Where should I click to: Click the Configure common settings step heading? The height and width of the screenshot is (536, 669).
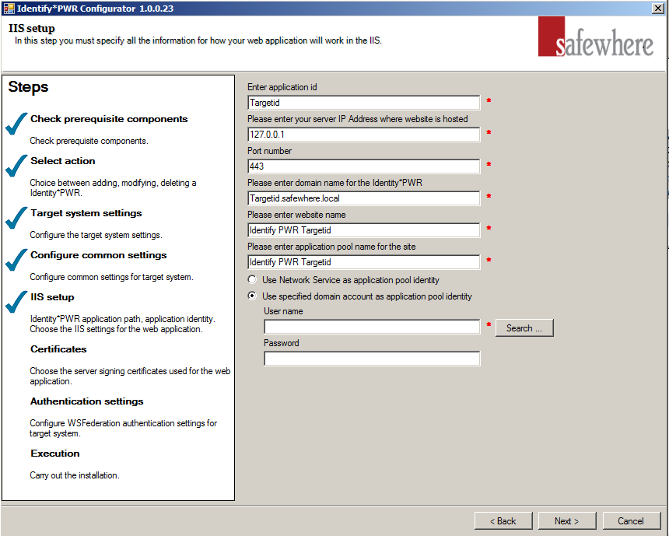point(99,254)
